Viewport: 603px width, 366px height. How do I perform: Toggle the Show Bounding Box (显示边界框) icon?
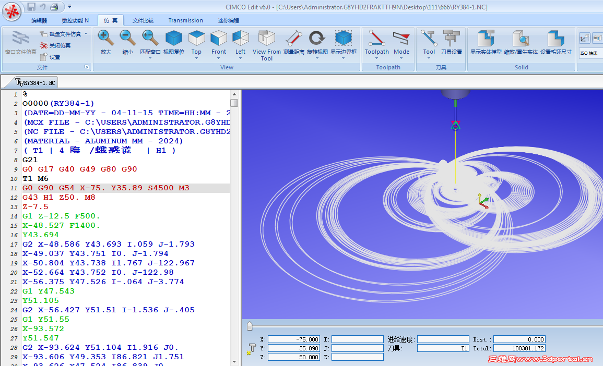click(344, 39)
